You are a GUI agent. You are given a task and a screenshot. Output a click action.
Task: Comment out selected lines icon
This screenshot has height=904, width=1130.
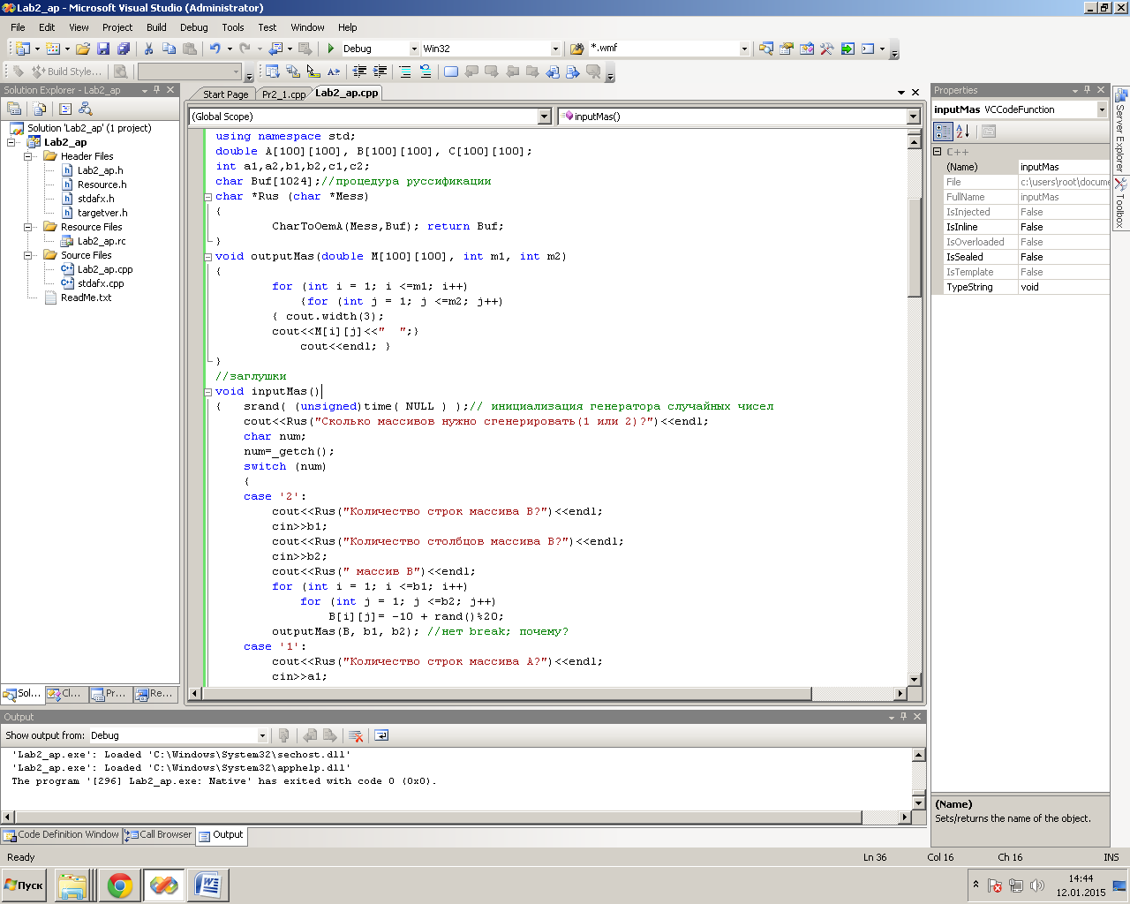[404, 72]
